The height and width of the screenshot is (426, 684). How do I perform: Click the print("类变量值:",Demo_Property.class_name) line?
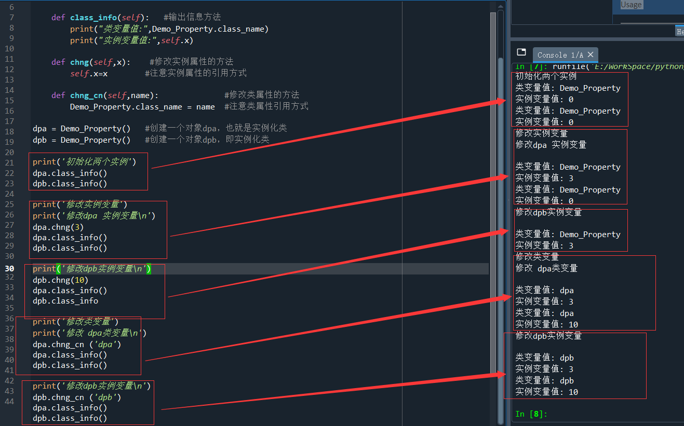point(169,29)
